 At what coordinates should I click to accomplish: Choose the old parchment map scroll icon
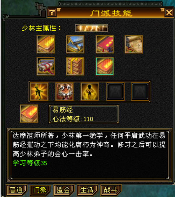point(134,44)
